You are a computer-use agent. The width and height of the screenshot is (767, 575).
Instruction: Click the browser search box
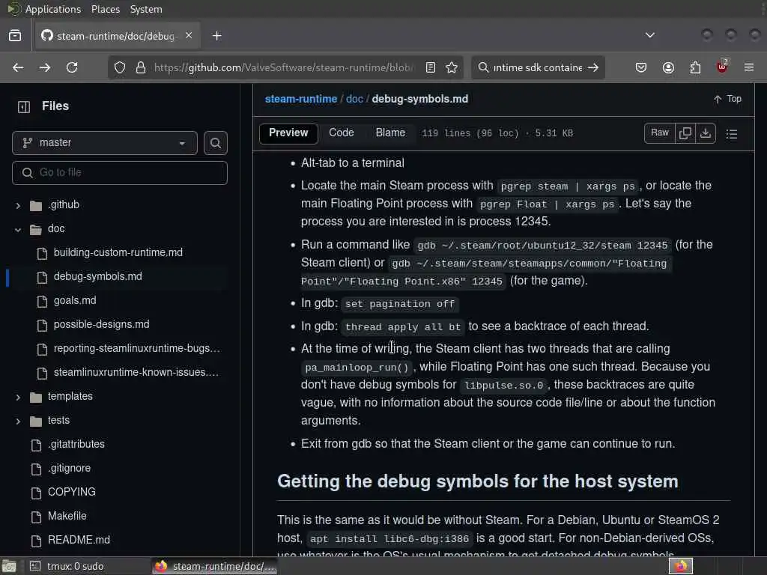pyautogui.click(x=538, y=67)
